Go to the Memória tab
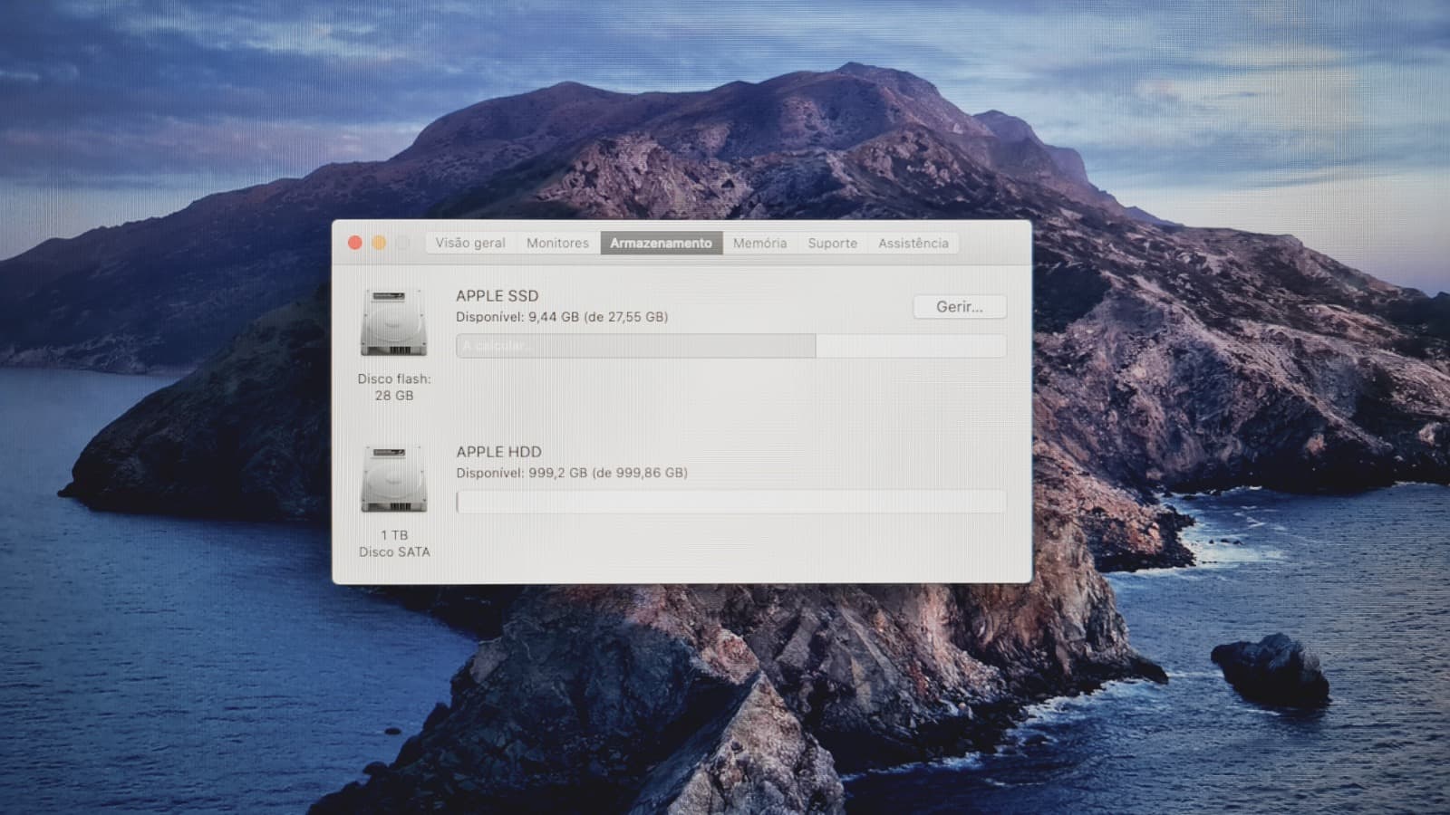This screenshot has height=815, width=1450. (x=759, y=243)
